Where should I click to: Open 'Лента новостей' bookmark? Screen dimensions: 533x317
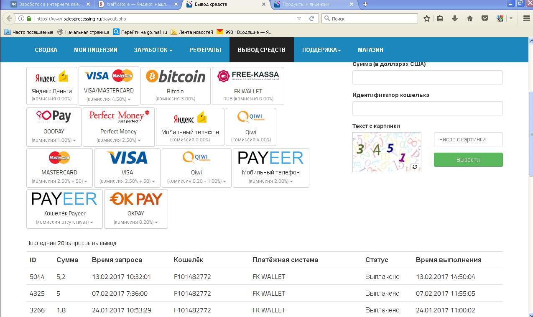(192, 32)
